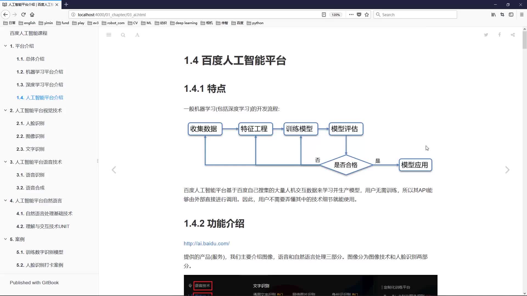Open section 4.2. 理解与交互技术UNIT
The image size is (527, 296).
[x=43, y=226]
